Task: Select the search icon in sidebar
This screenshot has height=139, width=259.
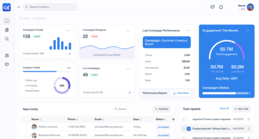Action: 7,39
